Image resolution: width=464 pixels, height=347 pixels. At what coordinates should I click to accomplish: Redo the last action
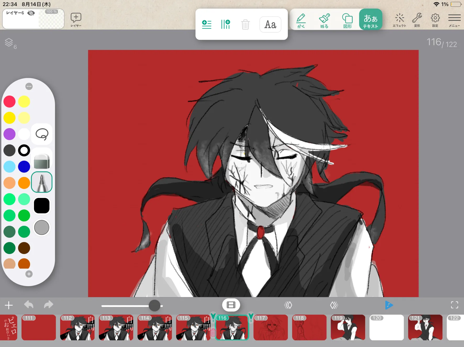[x=49, y=305]
